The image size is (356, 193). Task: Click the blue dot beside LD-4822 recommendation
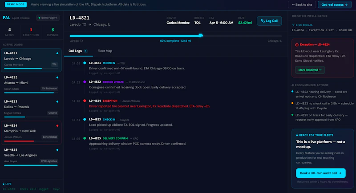(x=292, y=92)
